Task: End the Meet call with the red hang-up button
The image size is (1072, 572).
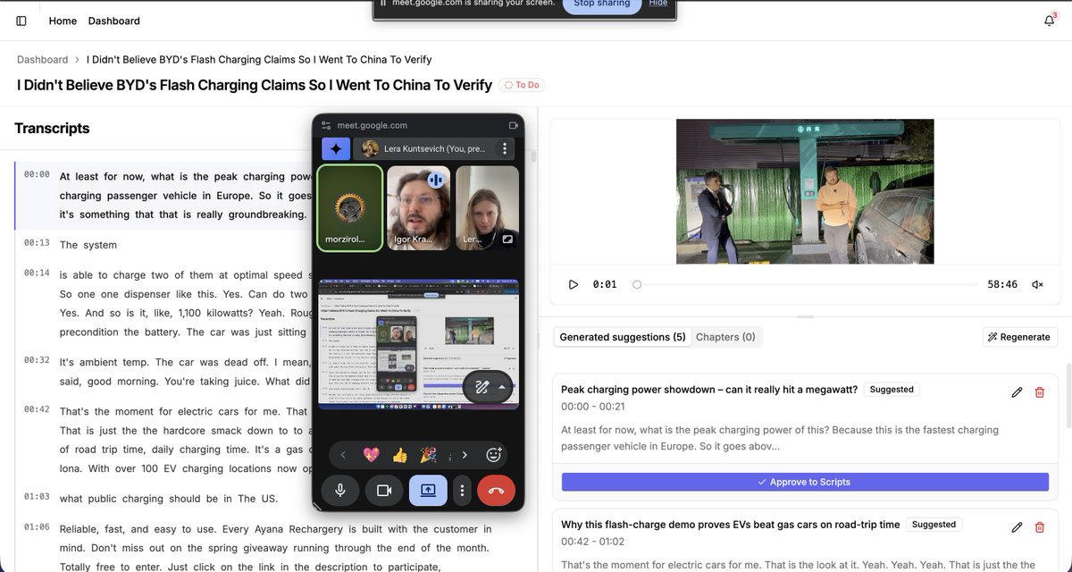Action: point(497,490)
